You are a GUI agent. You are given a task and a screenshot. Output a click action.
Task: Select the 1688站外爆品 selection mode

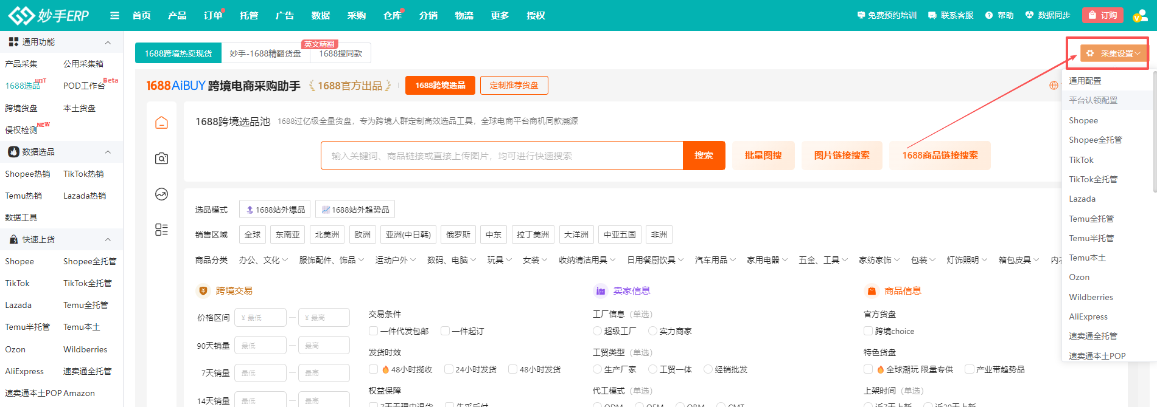pos(275,210)
